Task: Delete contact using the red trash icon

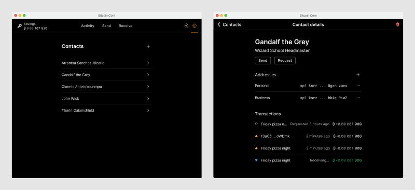Action: (397, 24)
